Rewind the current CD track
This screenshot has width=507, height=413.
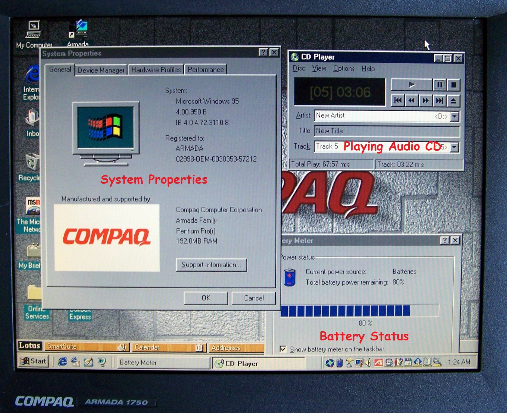tap(411, 100)
